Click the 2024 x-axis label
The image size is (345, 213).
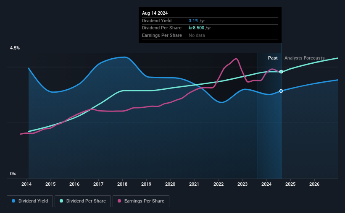coord(266,184)
